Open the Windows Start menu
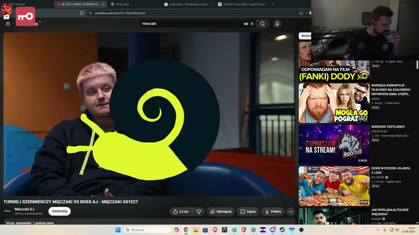The width and height of the screenshot is (419, 235). pyautogui.click(x=118, y=230)
